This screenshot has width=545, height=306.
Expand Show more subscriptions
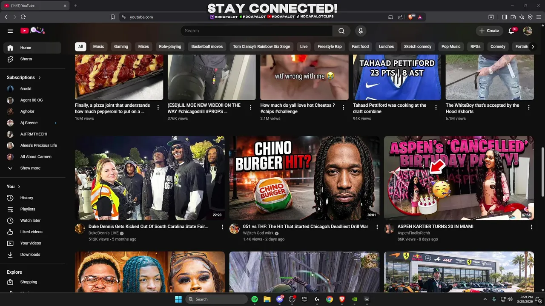[32, 168]
